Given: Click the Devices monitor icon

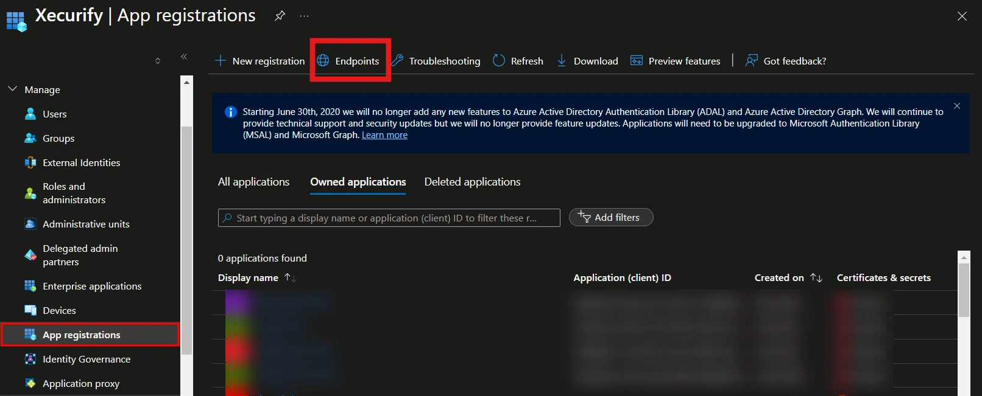Looking at the screenshot, I should pyautogui.click(x=30, y=310).
